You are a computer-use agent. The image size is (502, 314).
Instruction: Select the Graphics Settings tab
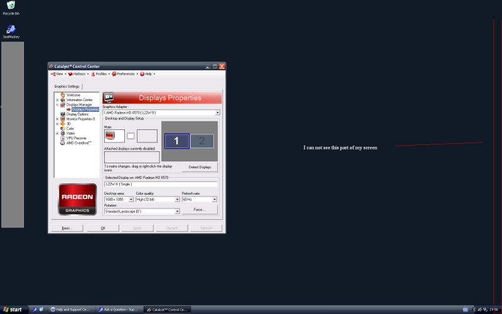67,87
